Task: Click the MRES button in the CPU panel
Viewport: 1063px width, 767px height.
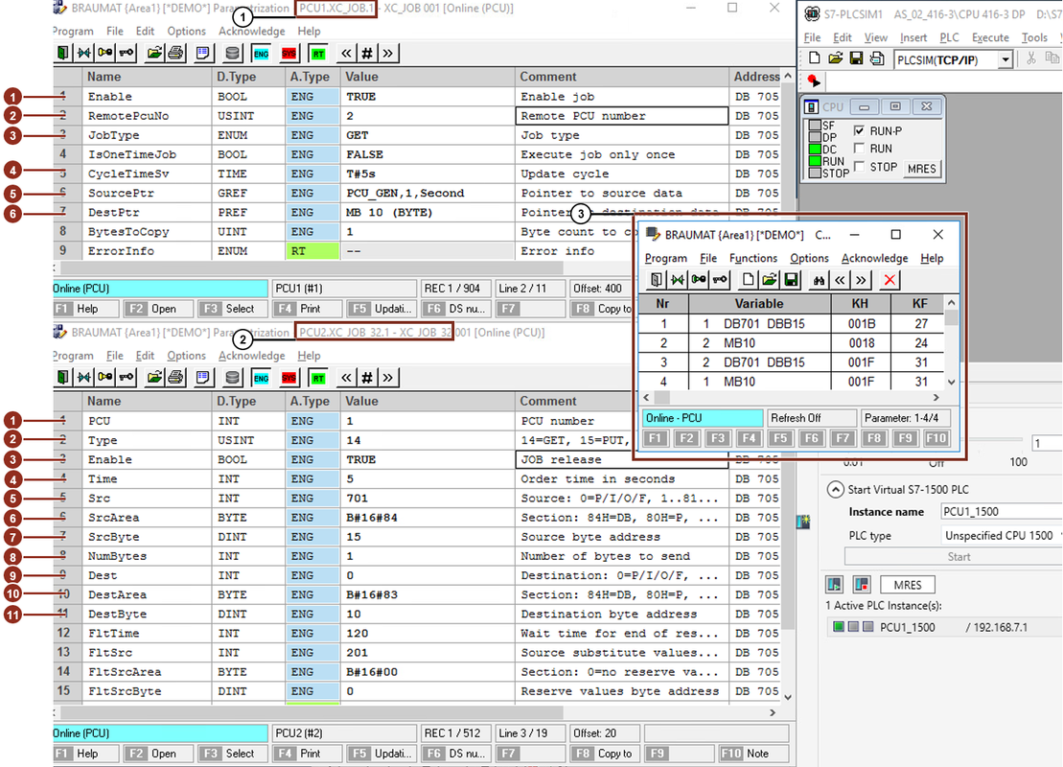Action: [921, 168]
